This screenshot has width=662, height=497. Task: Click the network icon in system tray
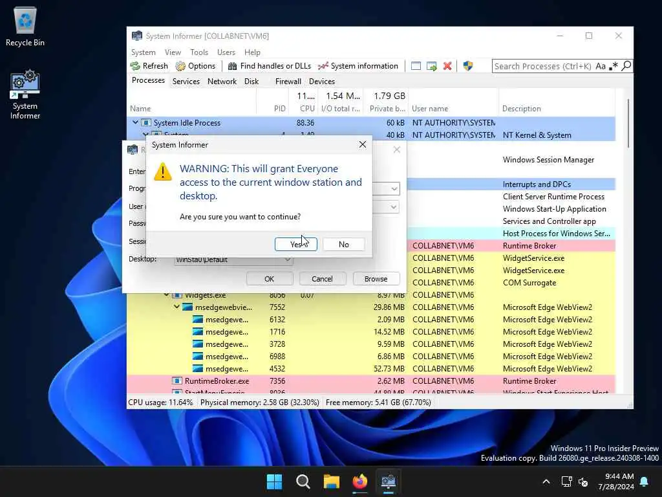(566, 481)
